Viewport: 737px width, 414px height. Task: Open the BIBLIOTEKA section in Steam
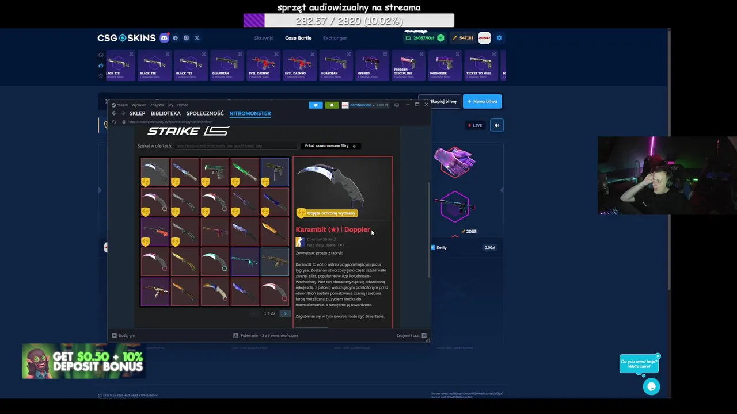click(x=166, y=113)
